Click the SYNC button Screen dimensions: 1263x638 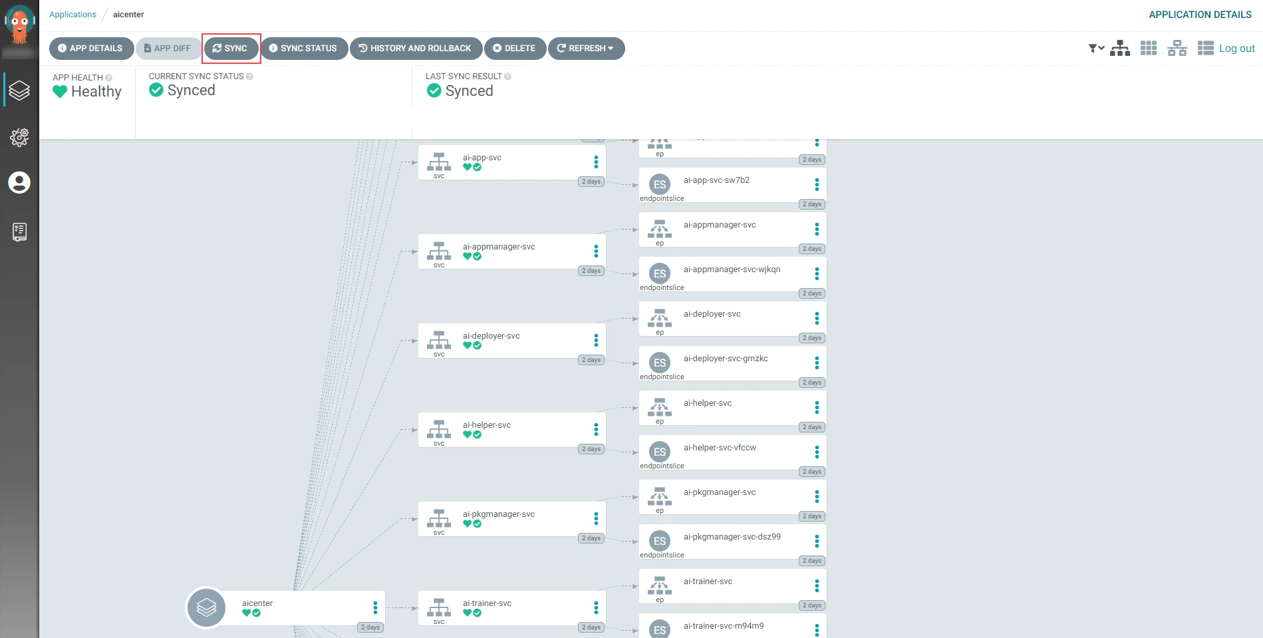coord(230,49)
